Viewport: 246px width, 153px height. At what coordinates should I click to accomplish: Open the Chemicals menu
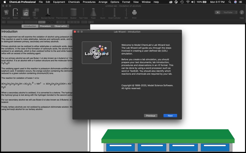tap(74, 2)
